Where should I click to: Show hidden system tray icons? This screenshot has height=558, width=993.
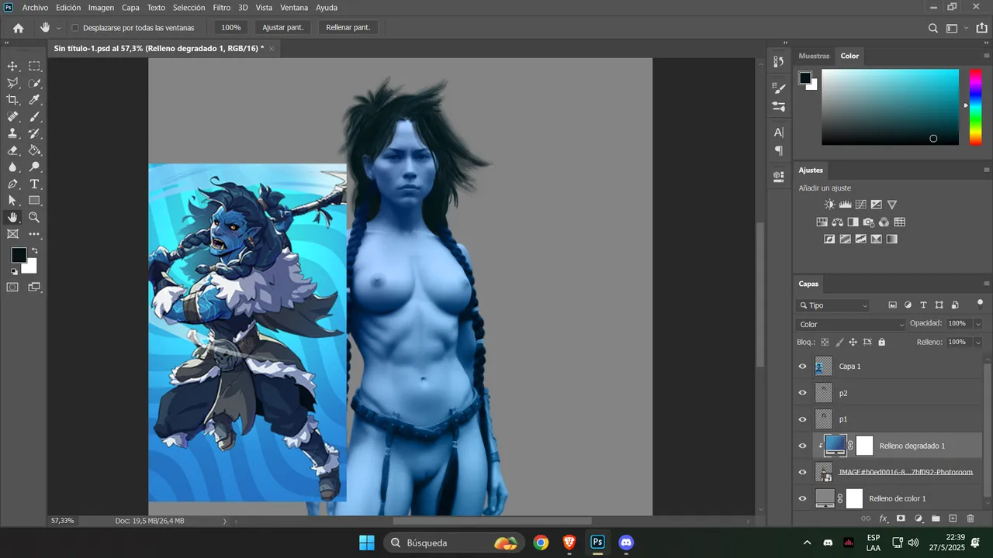tap(807, 542)
